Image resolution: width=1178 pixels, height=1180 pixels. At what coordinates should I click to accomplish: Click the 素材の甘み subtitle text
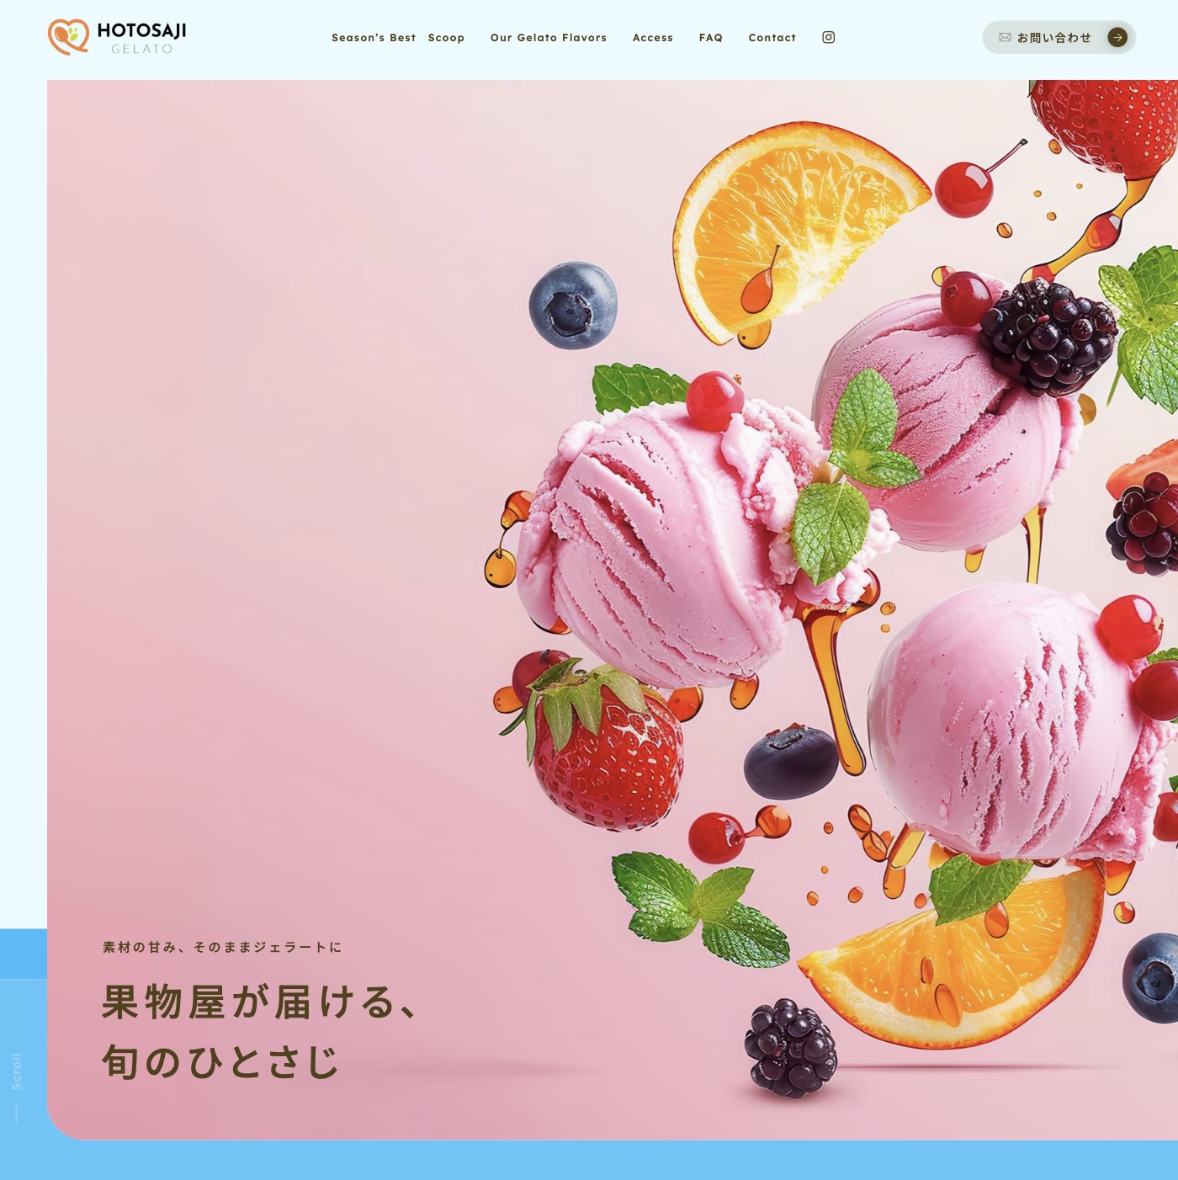222,947
